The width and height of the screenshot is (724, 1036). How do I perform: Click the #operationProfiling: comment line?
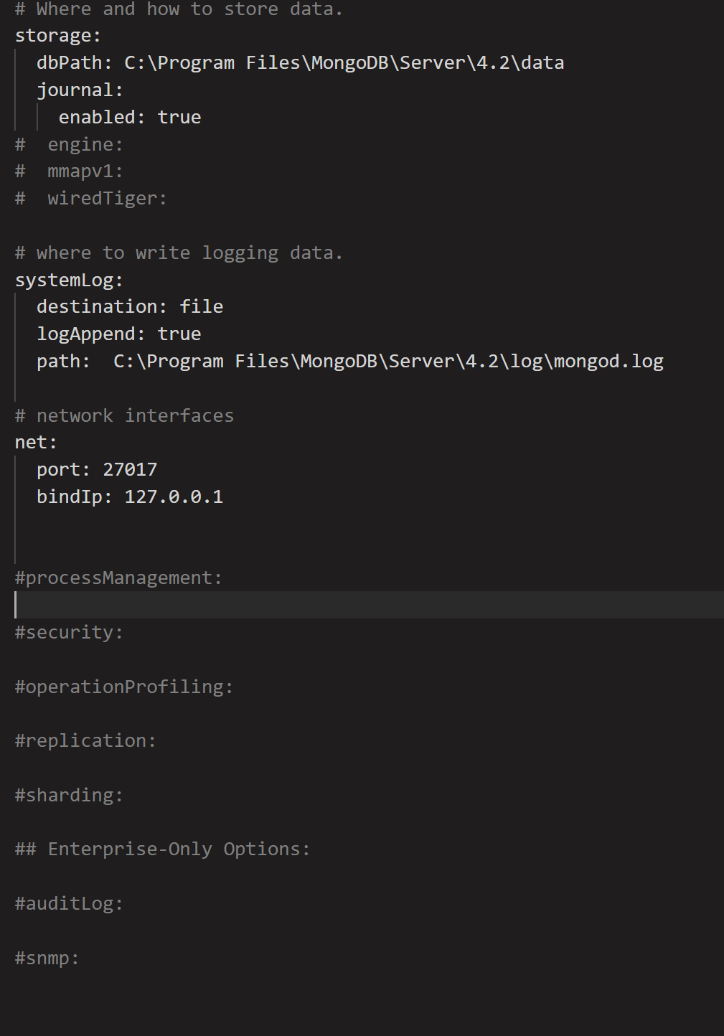pos(123,687)
